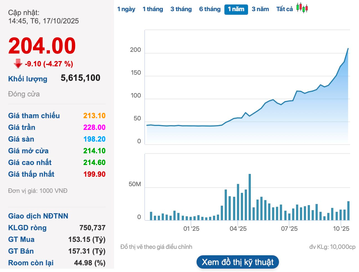The width and height of the screenshot is (359, 272).
Task: Select the 1 ngày time range tab
Action: click(126, 9)
